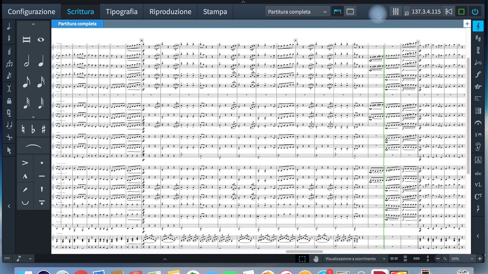Viewport: 488px width, 274px height.
Task: Toggle tie on selected notes
Action: coord(9,125)
